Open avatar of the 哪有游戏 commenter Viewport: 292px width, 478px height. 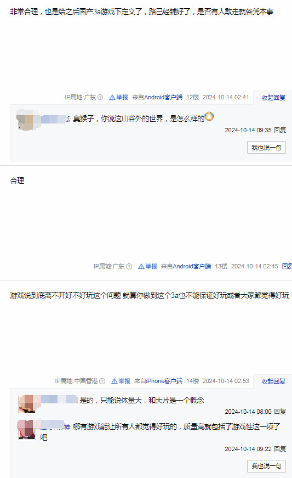[27, 430]
